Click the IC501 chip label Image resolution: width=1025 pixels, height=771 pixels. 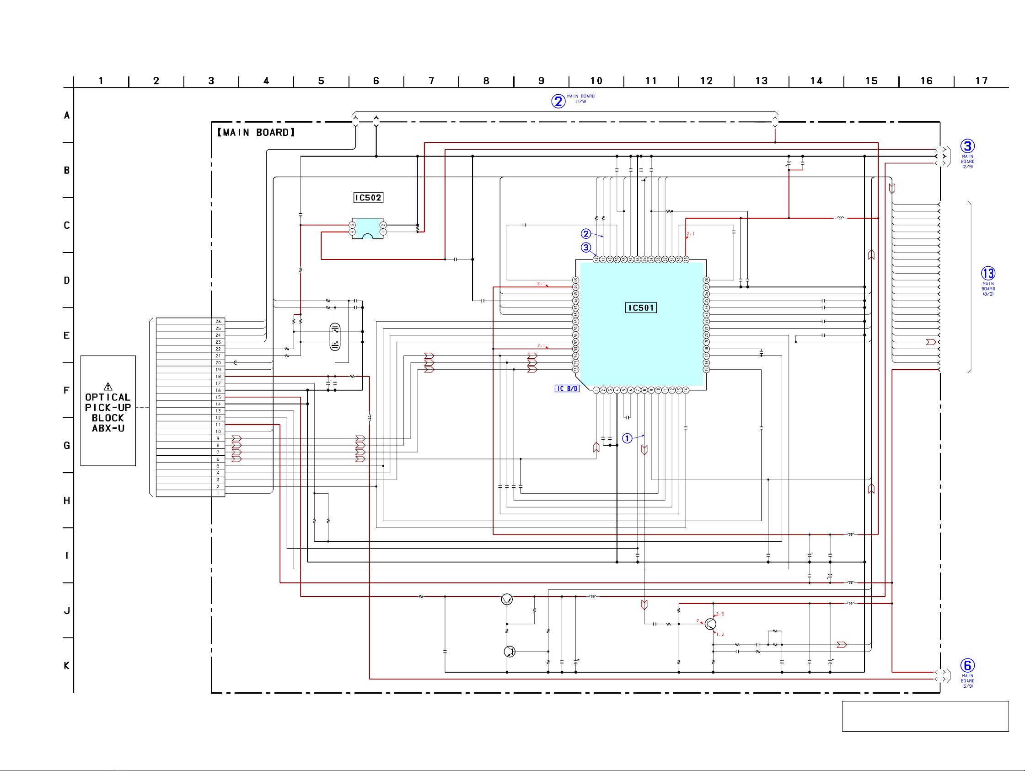[641, 308]
